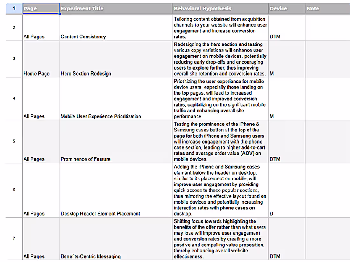Select empty Note cell in Desktop Header Element row
The width and height of the screenshot is (350, 262).
click(x=328, y=190)
